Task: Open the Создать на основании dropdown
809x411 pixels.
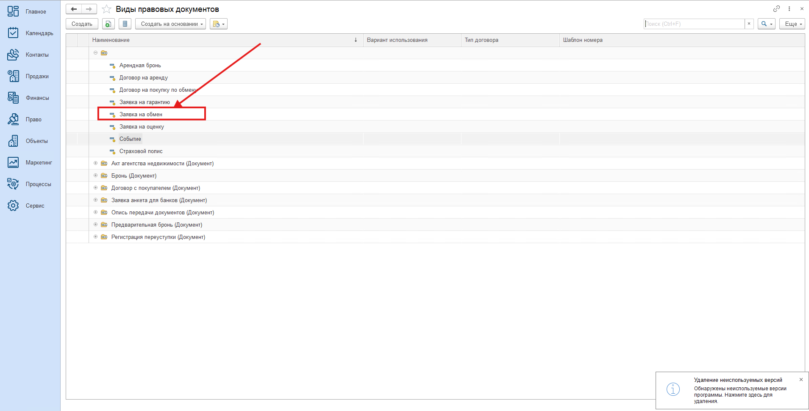Action: pyautogui.click(x=170, y=24)
